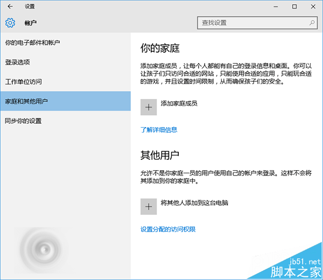The image size is (323, 280).
Task: Minimize the 设置 window
Action: point(276,6)
